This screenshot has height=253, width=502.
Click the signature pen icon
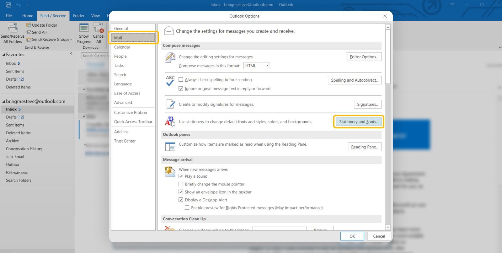point(170,104)
